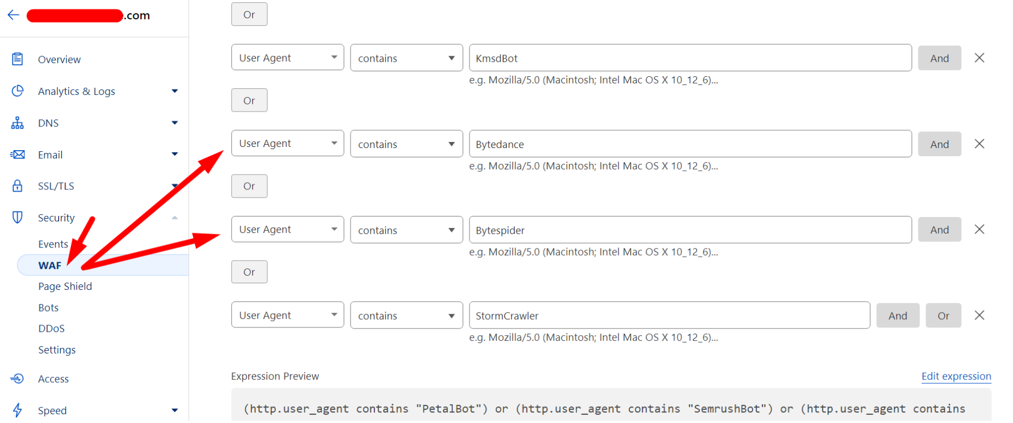1013x423 pixels.
Task: Open the Overview clipboard icon
Action: [18, 59]
